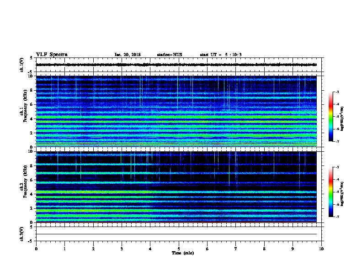
Task: Click the ch.2 colorbar "log(PSD)" unit label
Action: [x=342, y=194]
